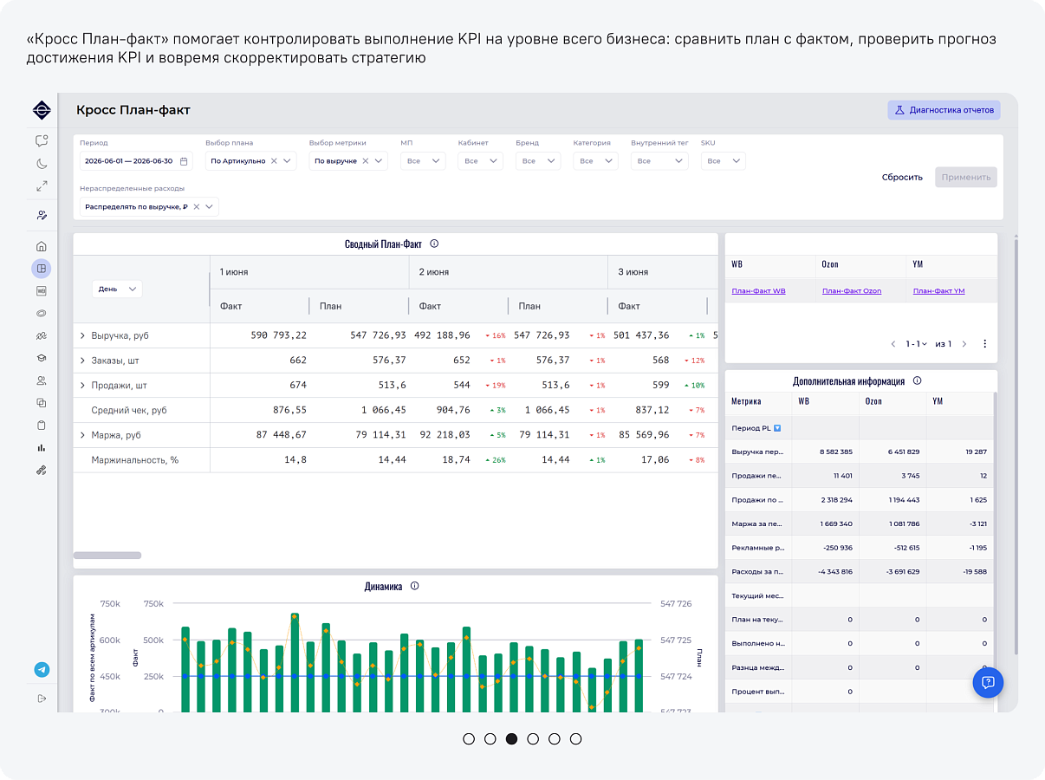Viewport: 1045px width, 780px height.
Task: Click the logout icon at the sidebar bottom
Action: click(x=42, y=699)
